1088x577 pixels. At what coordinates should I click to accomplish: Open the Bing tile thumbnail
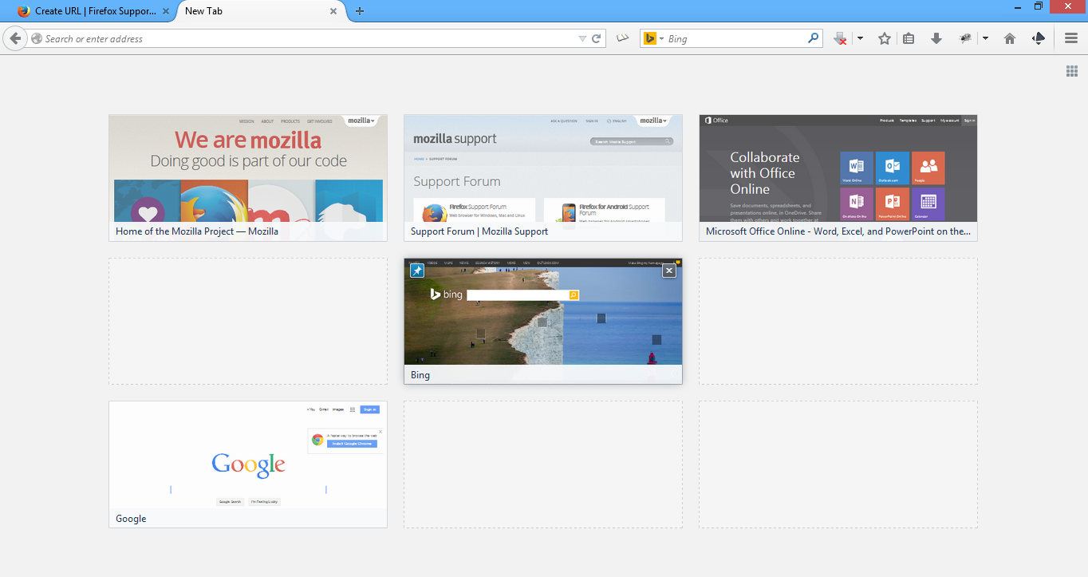pyautogui.click(x=543, y=321)
